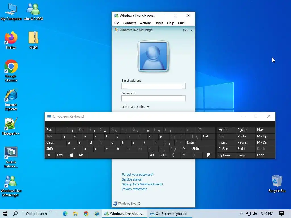
Task: Toggle the right Alt key
Action: (x=153, y=155)
